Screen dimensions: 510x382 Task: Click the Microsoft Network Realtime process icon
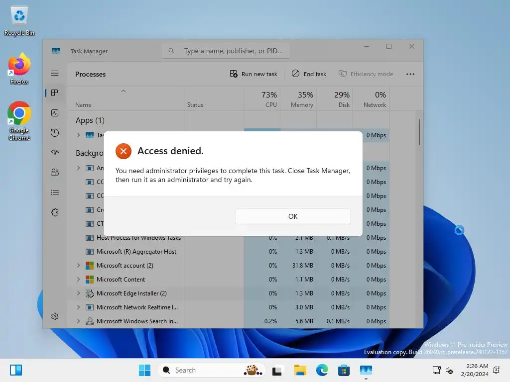pos(90,307)
